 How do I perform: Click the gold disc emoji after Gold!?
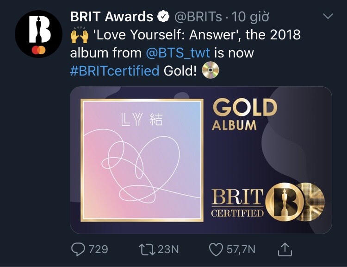click(x=211, y=70)
